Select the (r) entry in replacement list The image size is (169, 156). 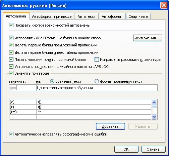tap(23, 107)
